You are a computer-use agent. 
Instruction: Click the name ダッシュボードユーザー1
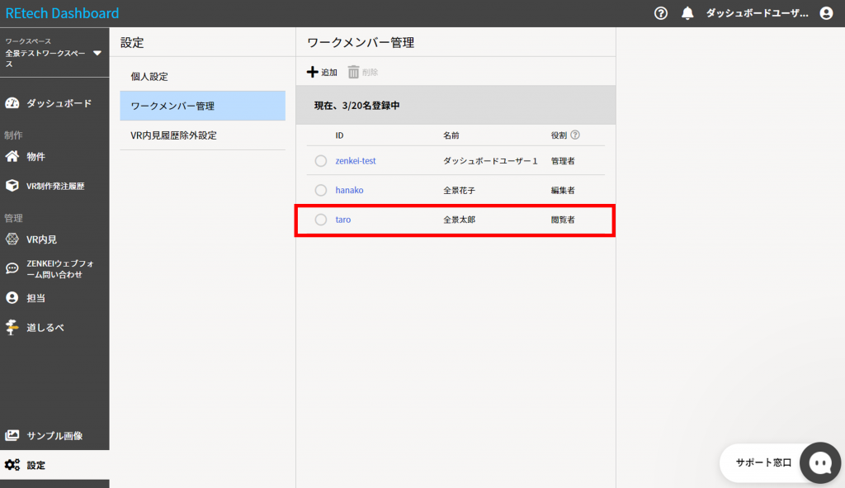[x=490, y=161]
